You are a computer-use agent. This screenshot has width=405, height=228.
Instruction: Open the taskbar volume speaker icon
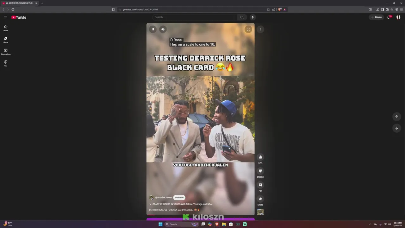tap(389, 224)
